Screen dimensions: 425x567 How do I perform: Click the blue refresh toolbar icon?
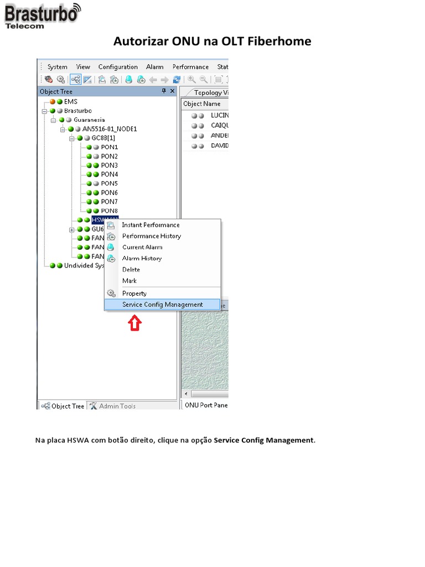177,79
